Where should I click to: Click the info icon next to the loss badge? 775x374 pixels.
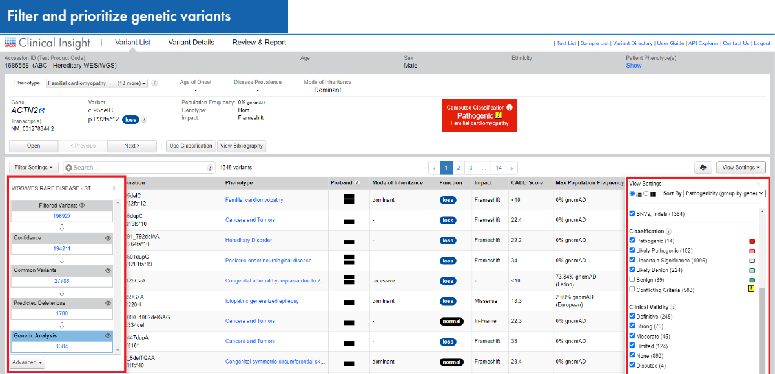click(144, 119)
